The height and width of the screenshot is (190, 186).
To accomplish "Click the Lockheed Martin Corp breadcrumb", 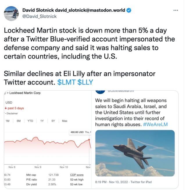I will [x=25, y=93].
